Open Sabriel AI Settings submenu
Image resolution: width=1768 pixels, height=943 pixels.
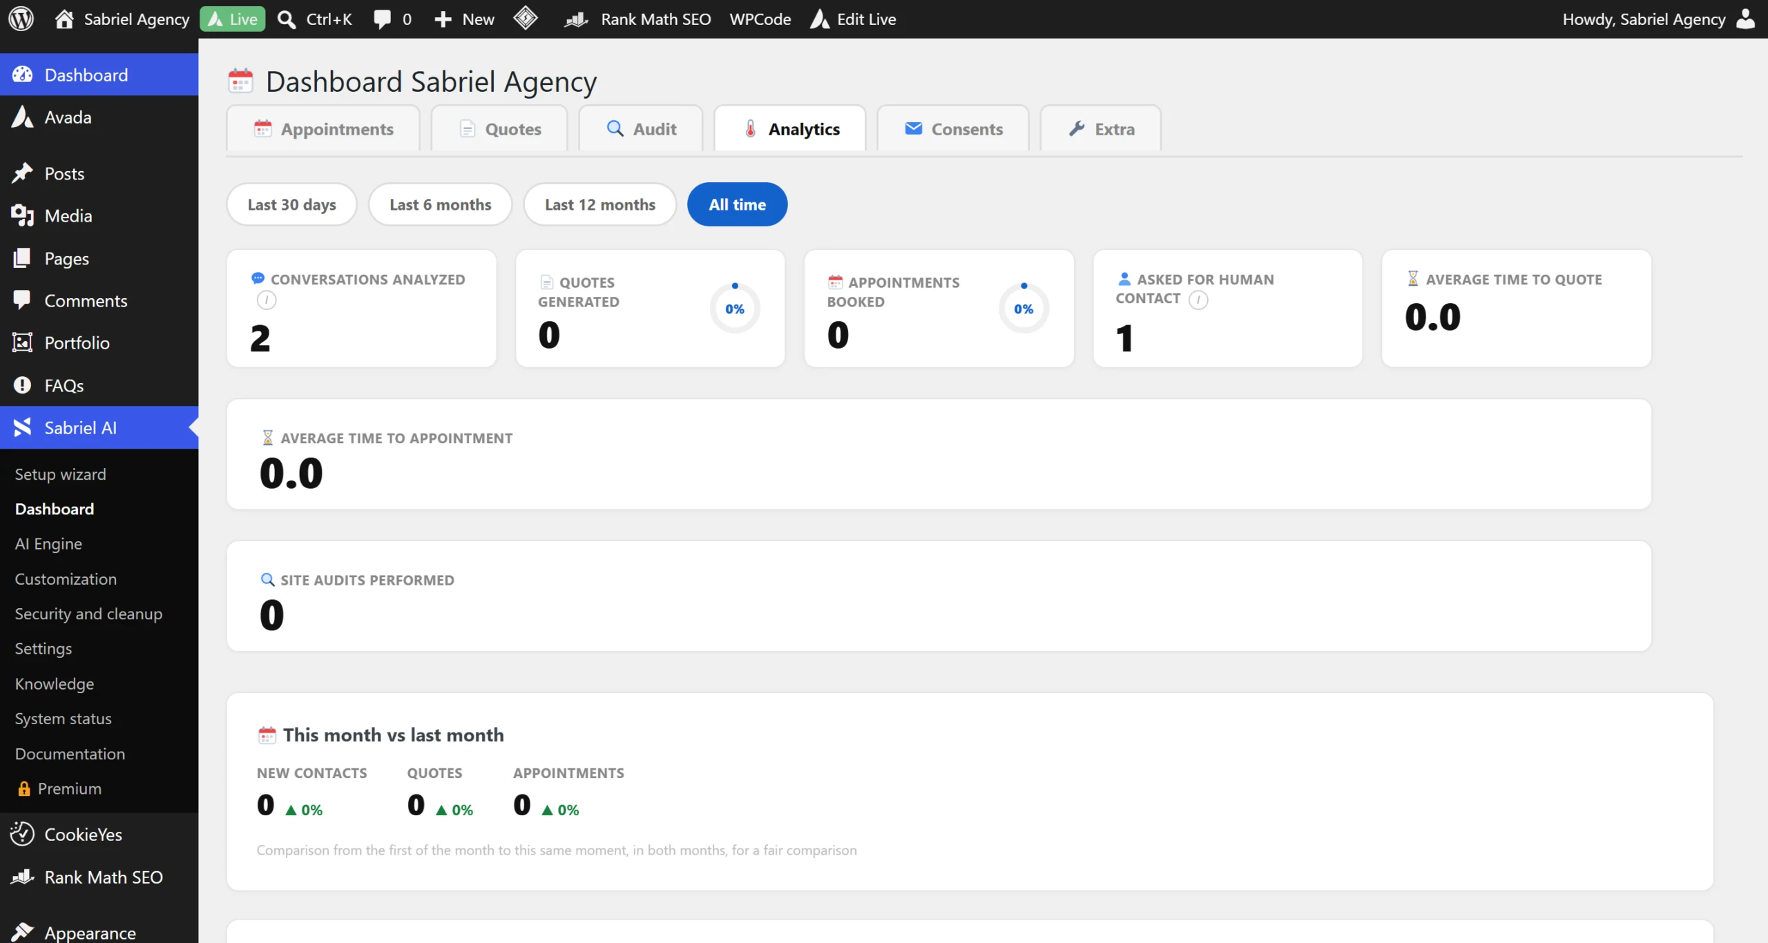[43, 649]
